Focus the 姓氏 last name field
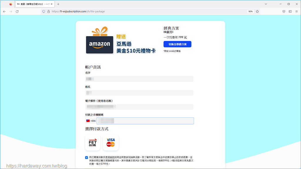 139,93
